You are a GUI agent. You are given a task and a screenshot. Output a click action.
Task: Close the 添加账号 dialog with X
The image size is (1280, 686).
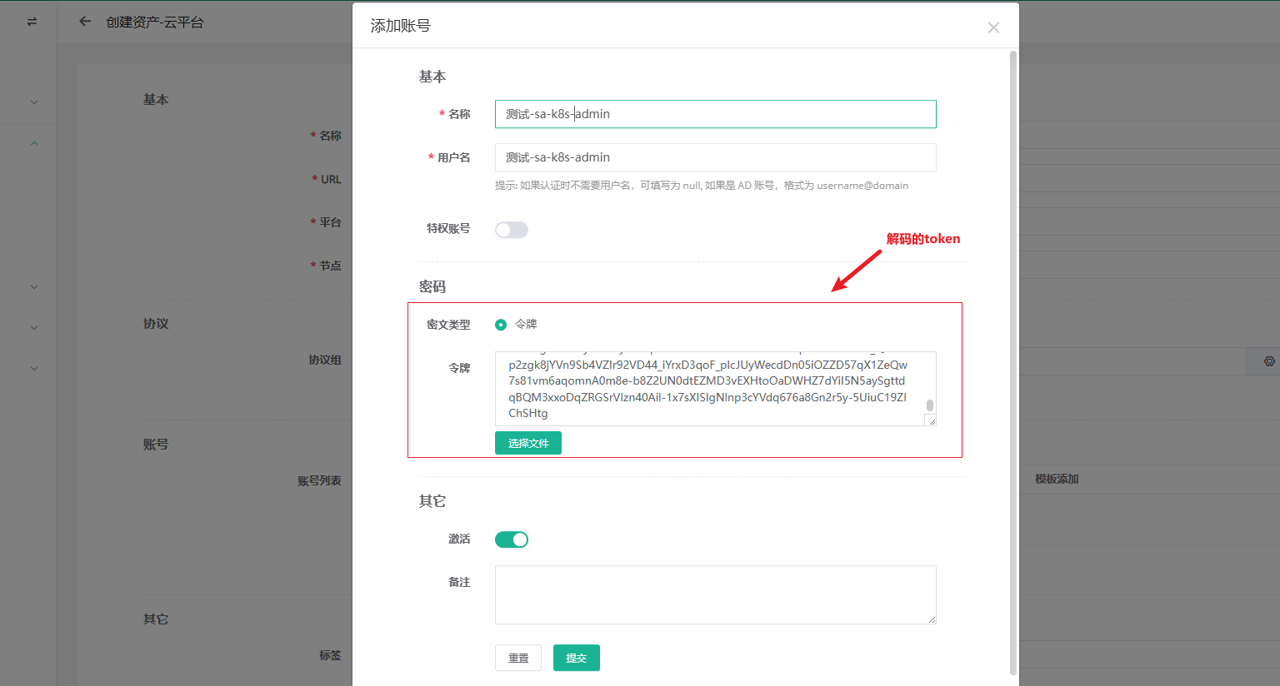993,27
